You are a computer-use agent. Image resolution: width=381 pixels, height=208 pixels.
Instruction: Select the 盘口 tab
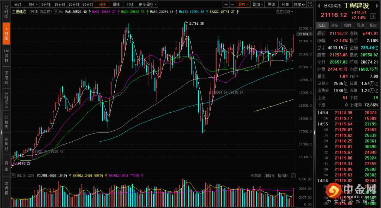click(322, 25)
